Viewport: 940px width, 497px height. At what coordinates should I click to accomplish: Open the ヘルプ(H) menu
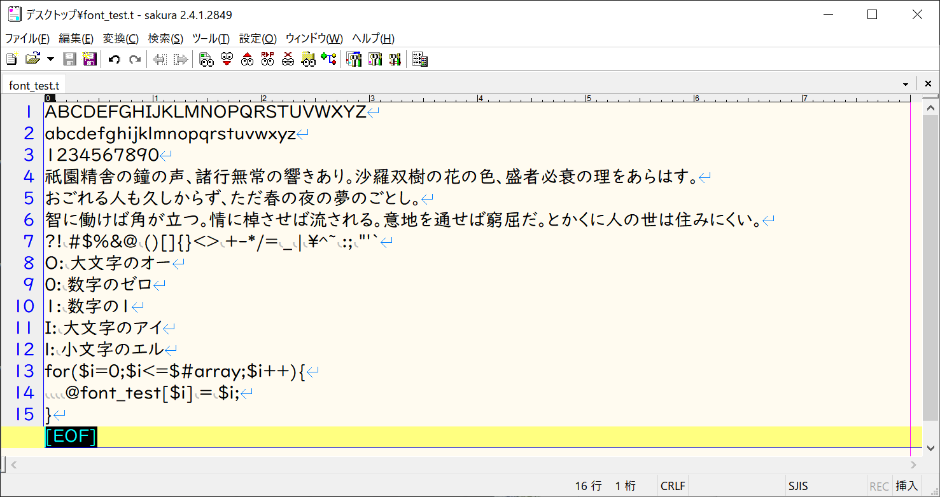(374, 38)
